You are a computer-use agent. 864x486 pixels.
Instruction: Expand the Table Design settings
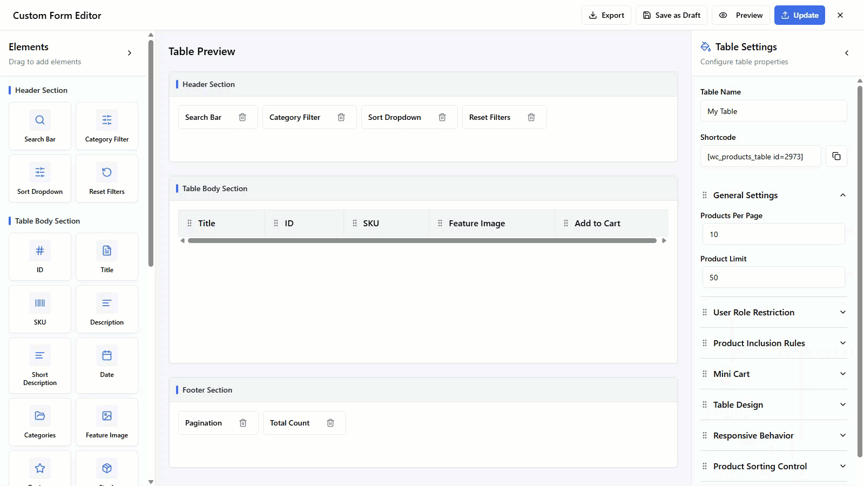(x=773, y=404)
